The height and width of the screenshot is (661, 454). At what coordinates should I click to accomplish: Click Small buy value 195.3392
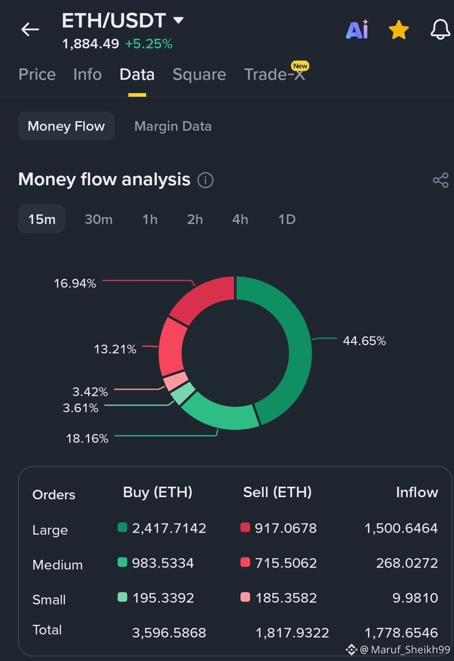tap(163, 598)
